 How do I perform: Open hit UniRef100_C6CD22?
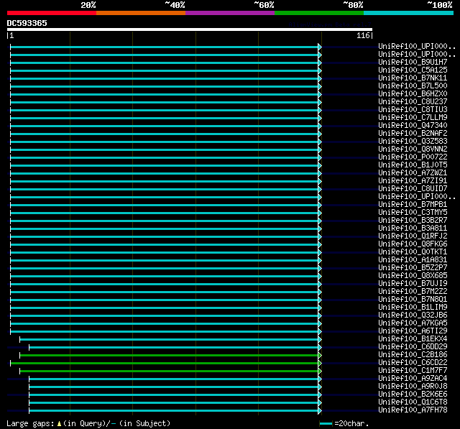[x=413, y=363]
